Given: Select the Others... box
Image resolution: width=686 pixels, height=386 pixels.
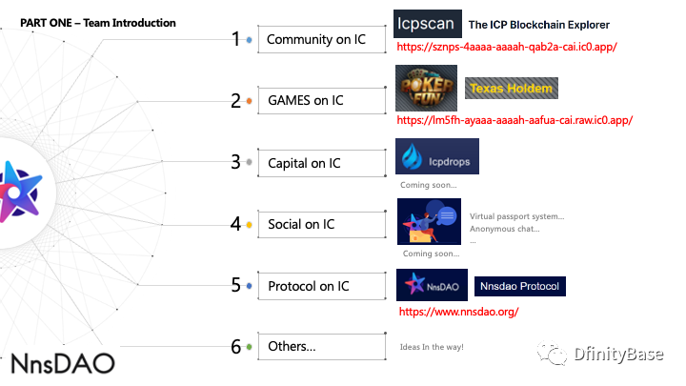Looking at the screenshot, I should coord(322,347).
